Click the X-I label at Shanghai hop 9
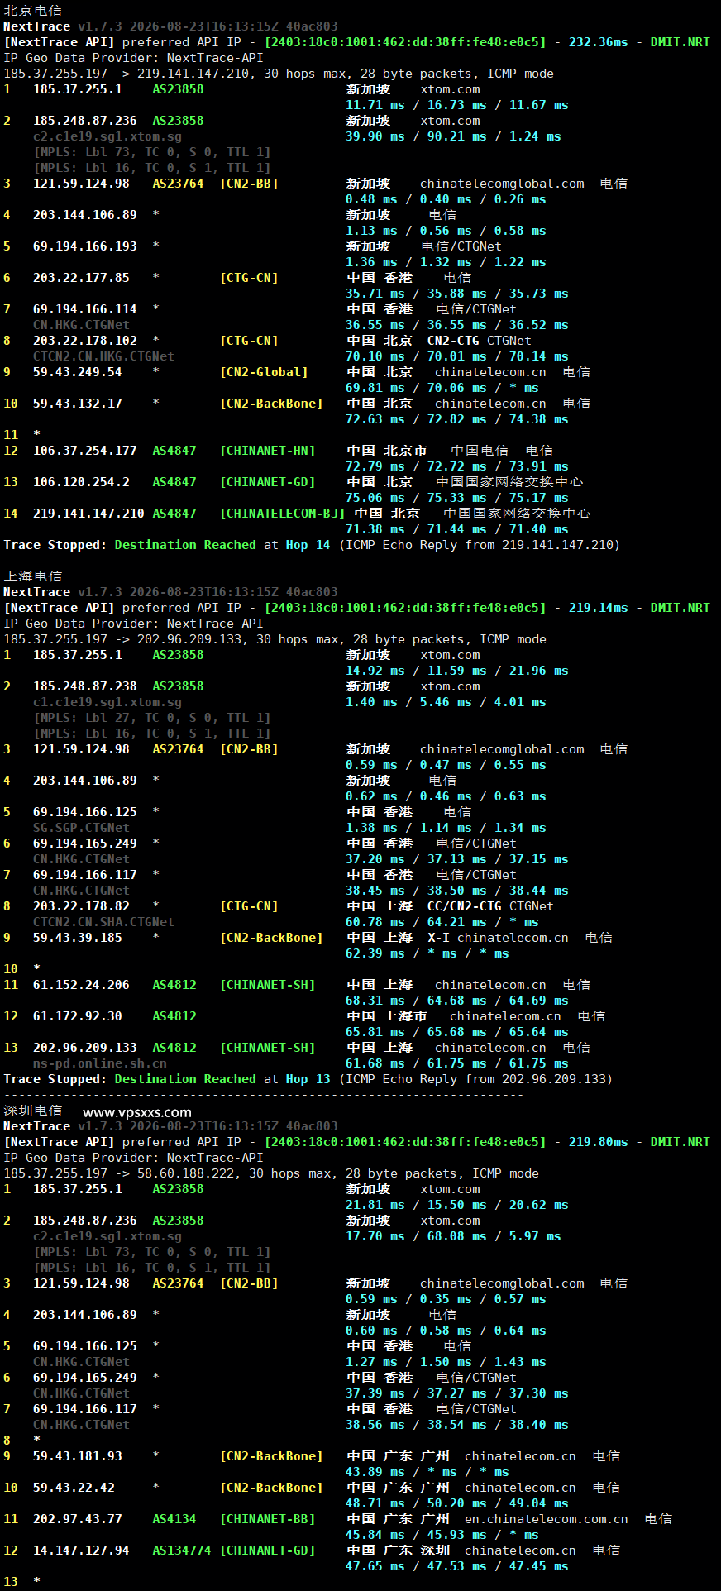721x1591 pixels. 438,938
